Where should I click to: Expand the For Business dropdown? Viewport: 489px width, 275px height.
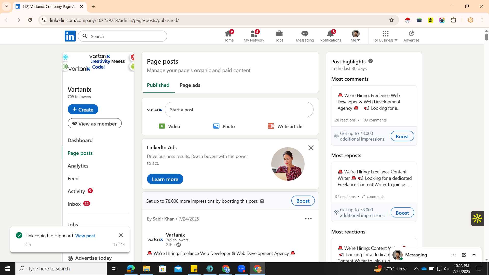tap(385, 36)
